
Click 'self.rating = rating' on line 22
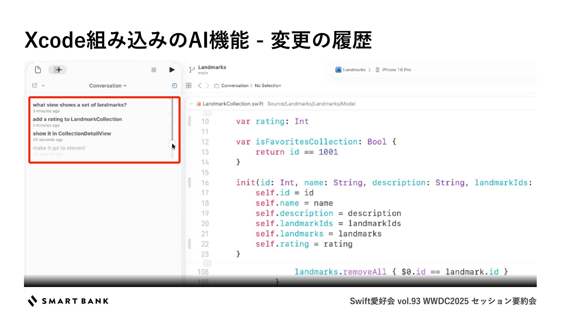[x=304, y=244]
